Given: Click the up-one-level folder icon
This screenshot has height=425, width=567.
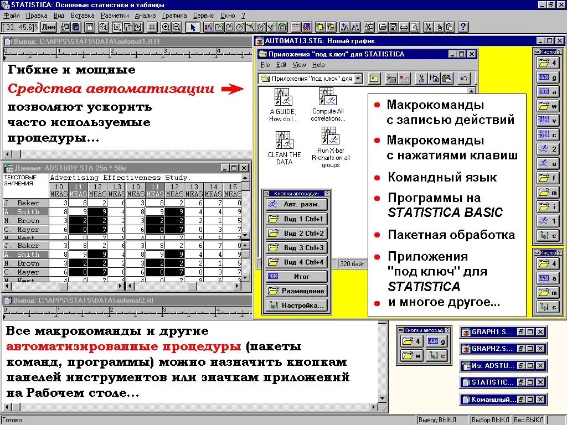Looking at the screenshot, I should (x=375, y=79).
